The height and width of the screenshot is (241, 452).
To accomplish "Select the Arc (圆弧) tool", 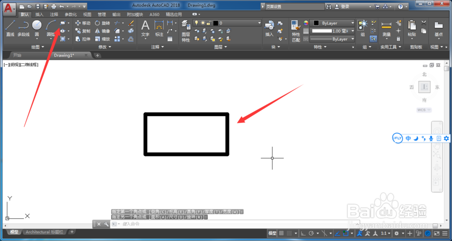I will [51, 28].
